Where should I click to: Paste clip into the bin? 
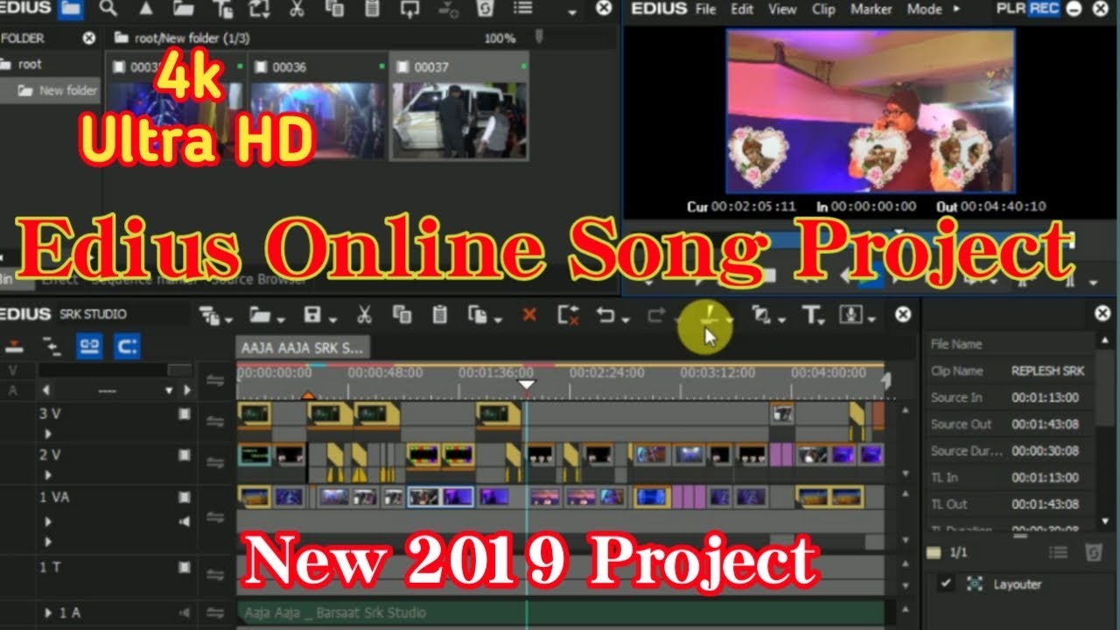pos(372,10)
